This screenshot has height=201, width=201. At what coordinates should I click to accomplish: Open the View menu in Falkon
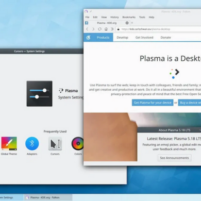pos(104,17)
